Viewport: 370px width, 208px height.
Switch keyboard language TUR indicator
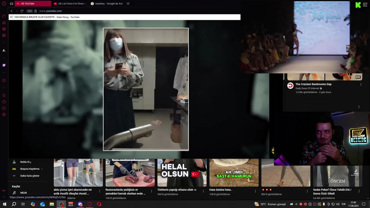click(343, 204)
